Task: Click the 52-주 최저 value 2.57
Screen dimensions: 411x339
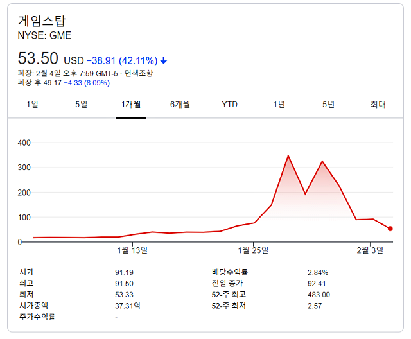Action: (315, 306)
